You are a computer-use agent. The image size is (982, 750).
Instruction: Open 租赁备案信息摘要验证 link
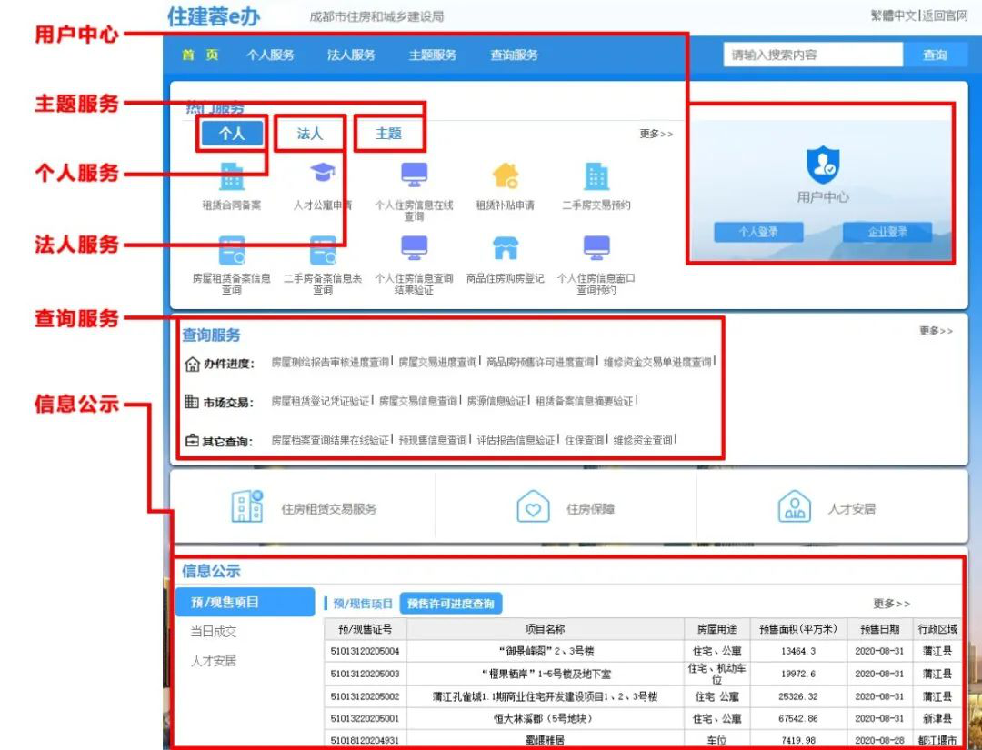point(584,401)
